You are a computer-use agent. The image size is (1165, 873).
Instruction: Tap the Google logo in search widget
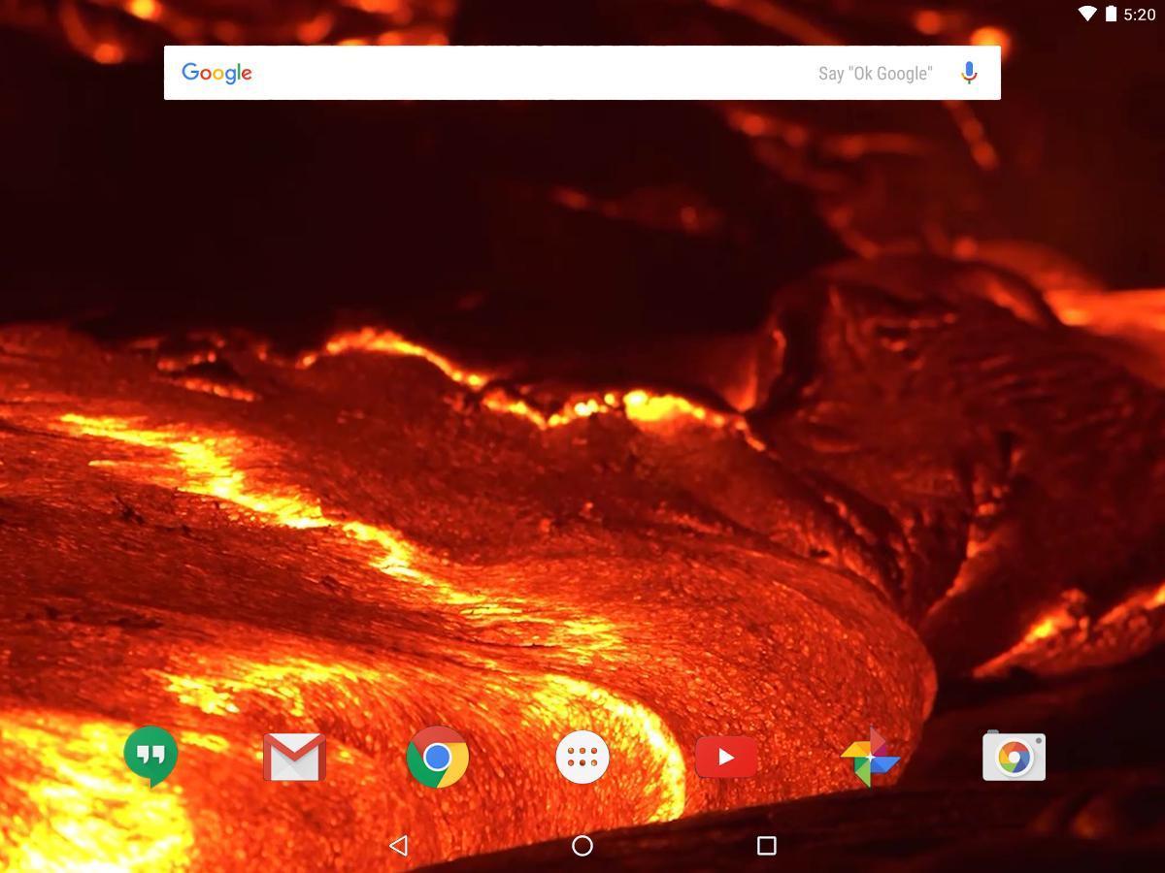216,73
